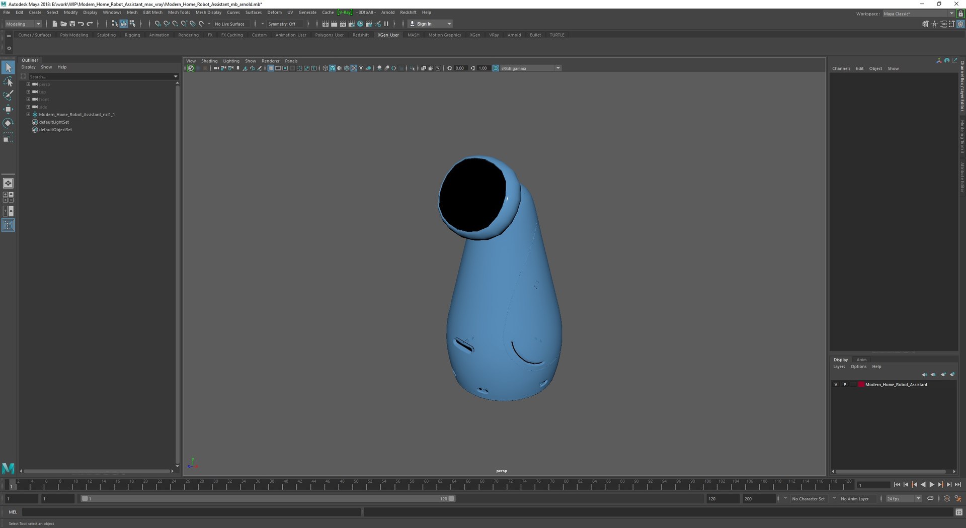Open the Windows menu
Image resolution: width=966 pixels, height=528 pixels.
(x=112, y=12)
